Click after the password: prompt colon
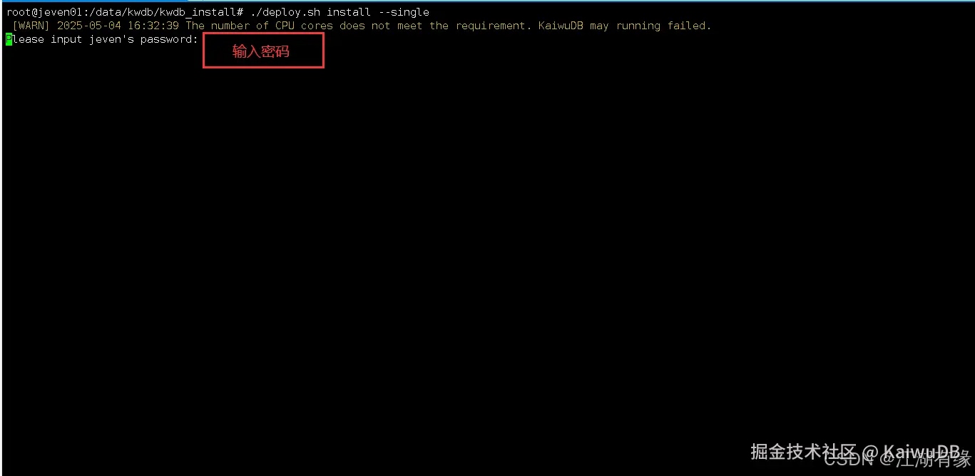Viewport: 975px width, 476px height. [202, 39]
